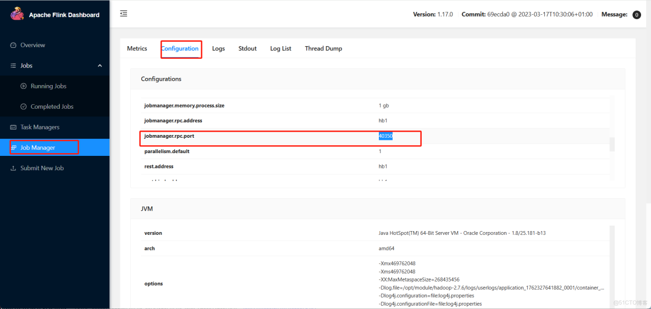Open the Job Manager menu item
Viewport: 651px width, 309px height.
click(37, 148)
